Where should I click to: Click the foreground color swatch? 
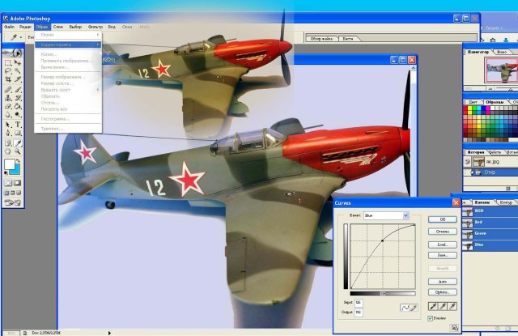(x=10, y=164)
